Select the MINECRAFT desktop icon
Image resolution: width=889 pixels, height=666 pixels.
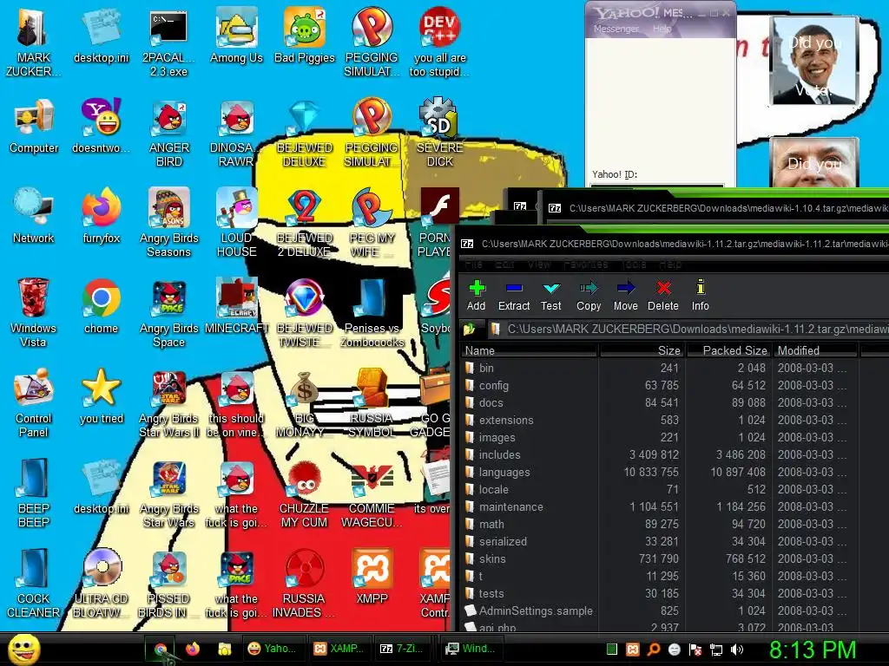point(236,306)
